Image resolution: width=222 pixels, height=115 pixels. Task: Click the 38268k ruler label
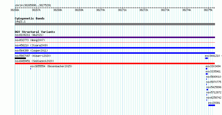click(x=58, y=10)
